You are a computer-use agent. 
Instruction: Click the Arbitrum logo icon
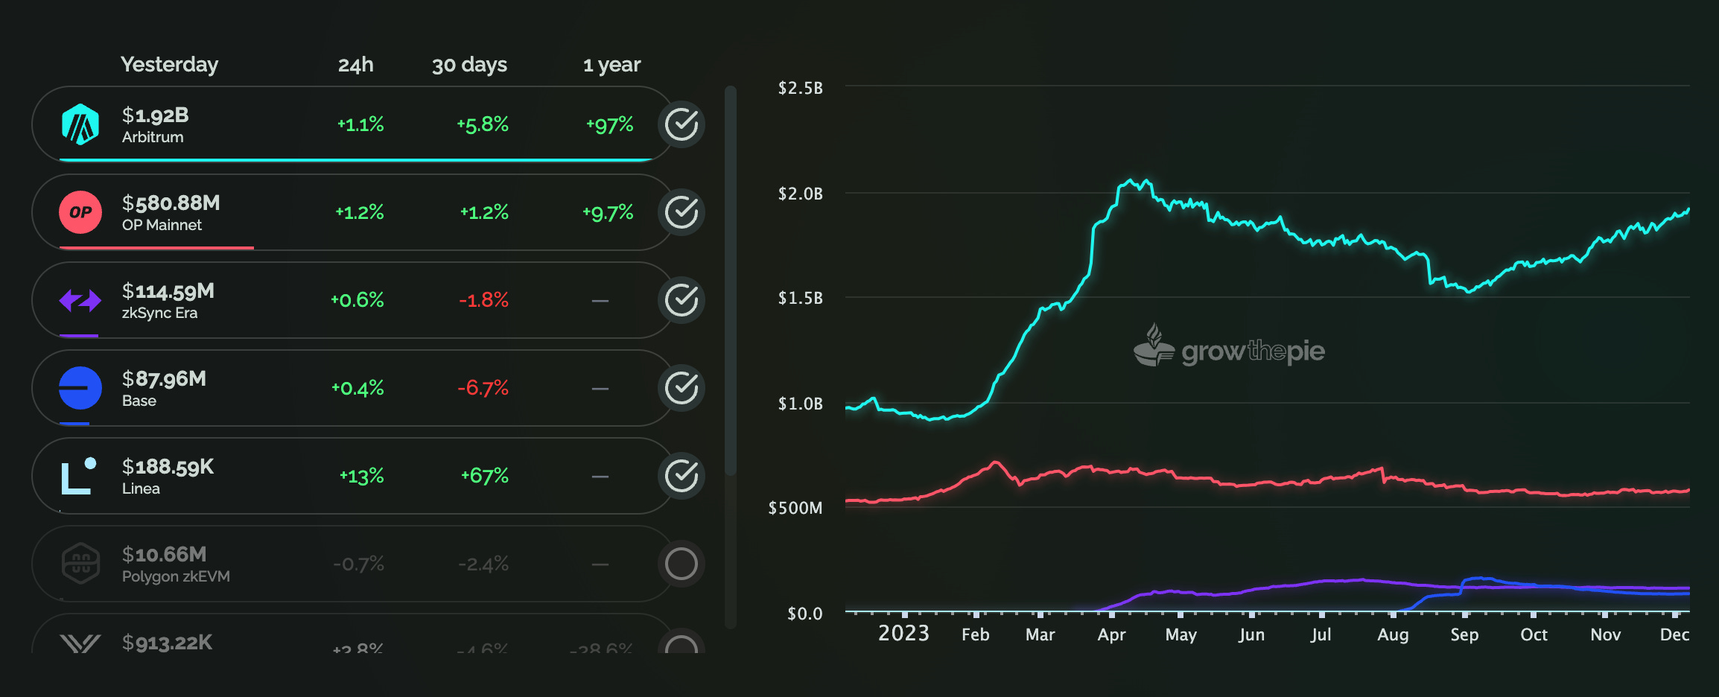(80, 124)
